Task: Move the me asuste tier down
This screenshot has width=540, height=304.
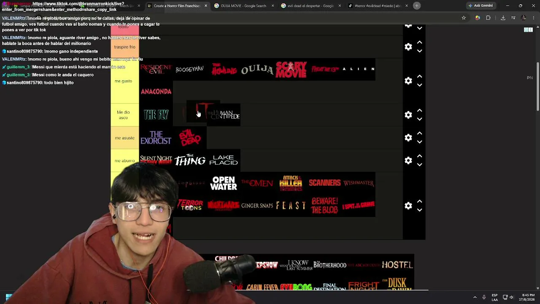Action: pyautogui.click(x=419, y=142)
